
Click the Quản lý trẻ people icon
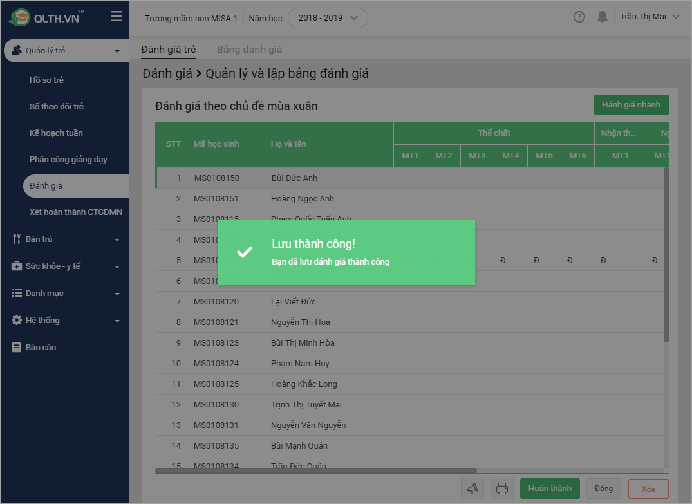(16, 50)
